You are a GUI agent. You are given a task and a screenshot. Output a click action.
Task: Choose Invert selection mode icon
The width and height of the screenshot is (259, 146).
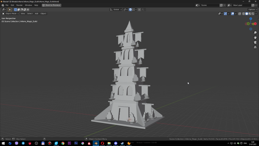pos(25,10)
